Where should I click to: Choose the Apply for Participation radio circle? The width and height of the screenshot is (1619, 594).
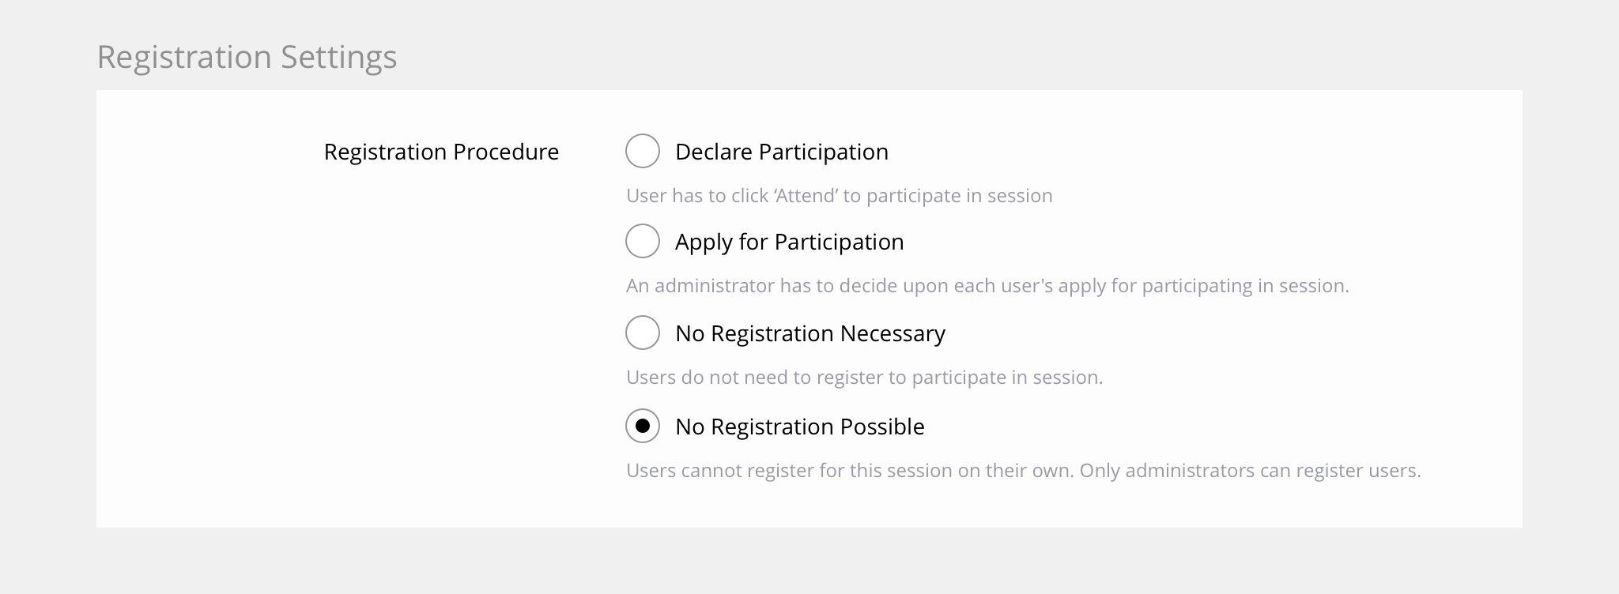click(643, 241)
